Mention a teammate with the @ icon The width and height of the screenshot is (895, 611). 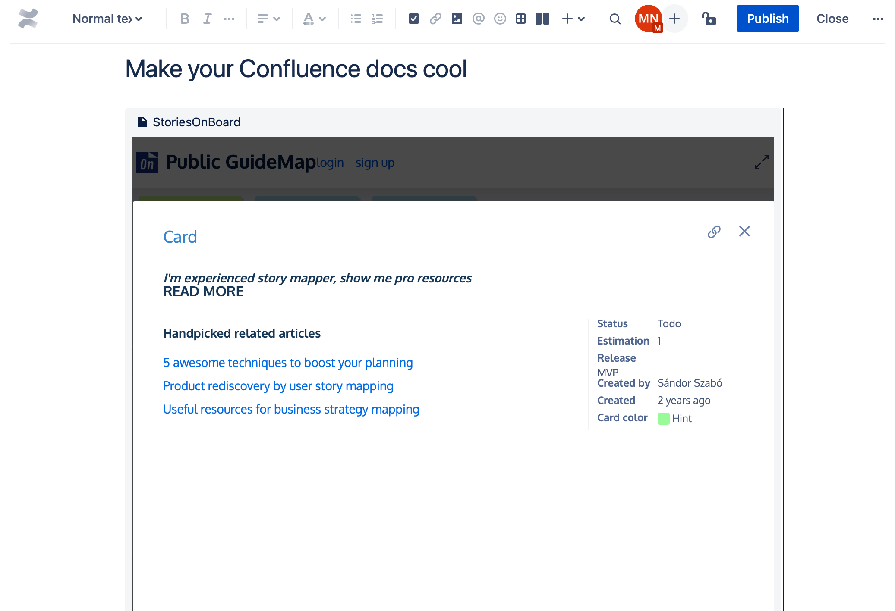pyautogui.click(x=478, y=19)
